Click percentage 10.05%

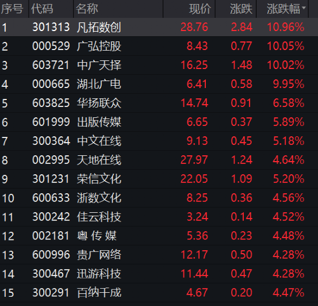coord(286,46)
